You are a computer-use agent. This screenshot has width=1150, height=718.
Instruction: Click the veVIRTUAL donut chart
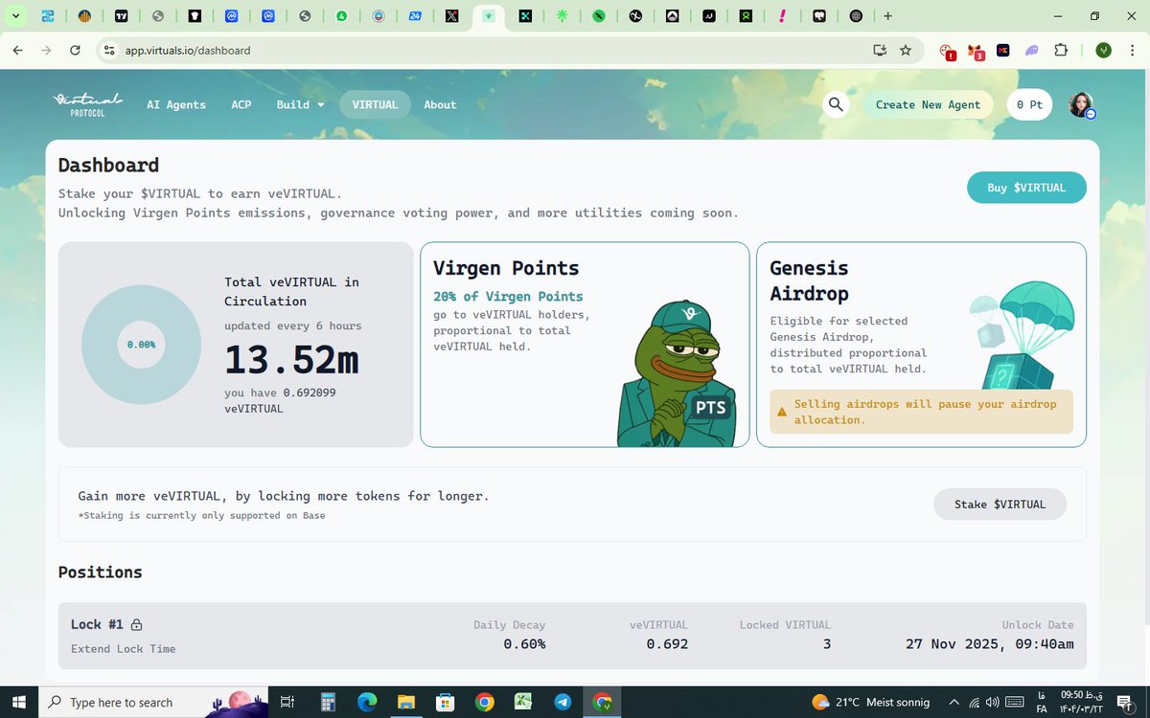(141, 344)
